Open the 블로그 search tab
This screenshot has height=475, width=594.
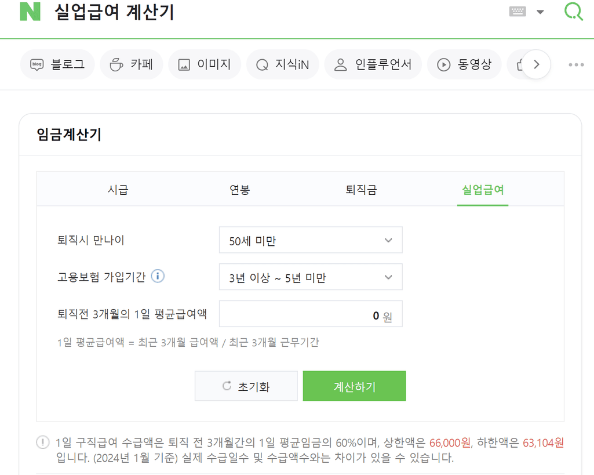[x=57, y=64]
